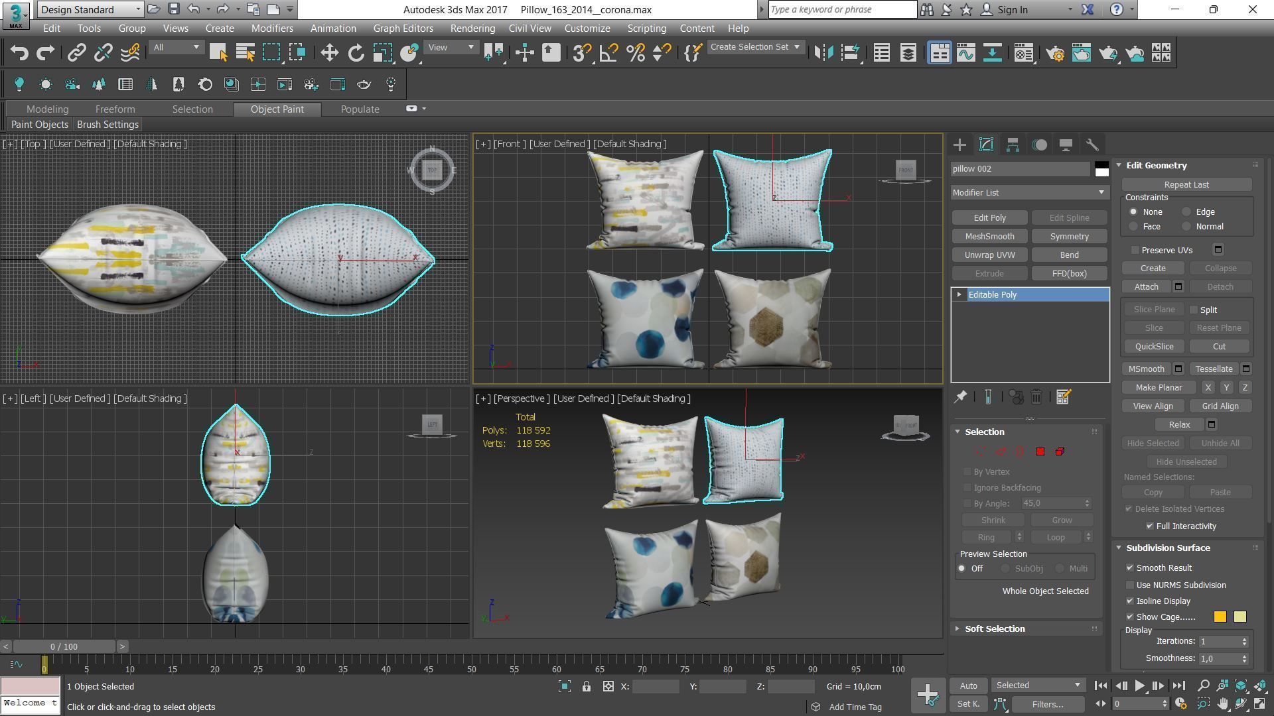
Task: Expand the Editable Poly stack entry
Action: coord(959,295)
